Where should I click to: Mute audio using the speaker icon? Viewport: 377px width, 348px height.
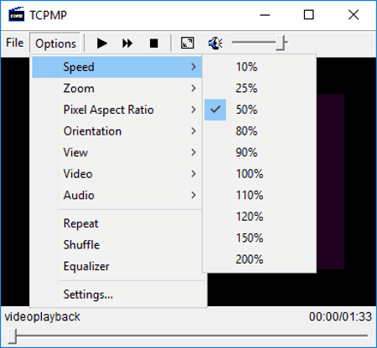(215, 43)
